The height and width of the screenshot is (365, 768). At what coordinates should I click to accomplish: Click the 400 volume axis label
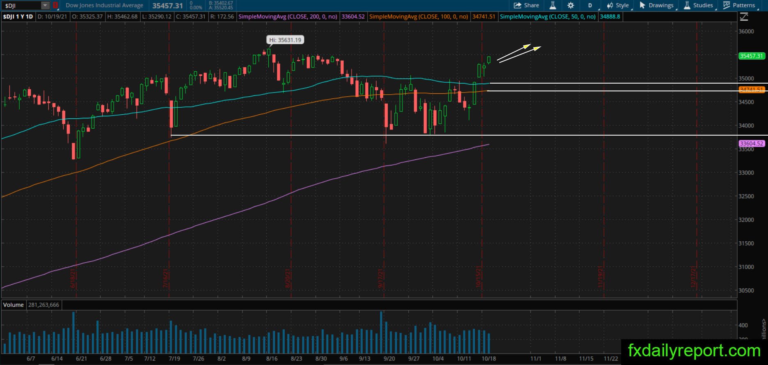pyautogui.click(x=743, y=325)
